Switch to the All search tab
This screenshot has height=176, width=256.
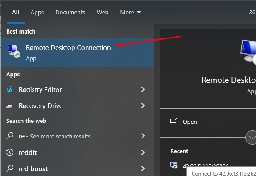[16, 13]
